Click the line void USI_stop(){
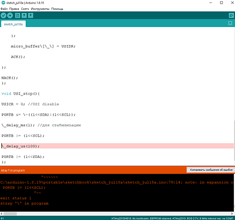 tap(21, 93)
